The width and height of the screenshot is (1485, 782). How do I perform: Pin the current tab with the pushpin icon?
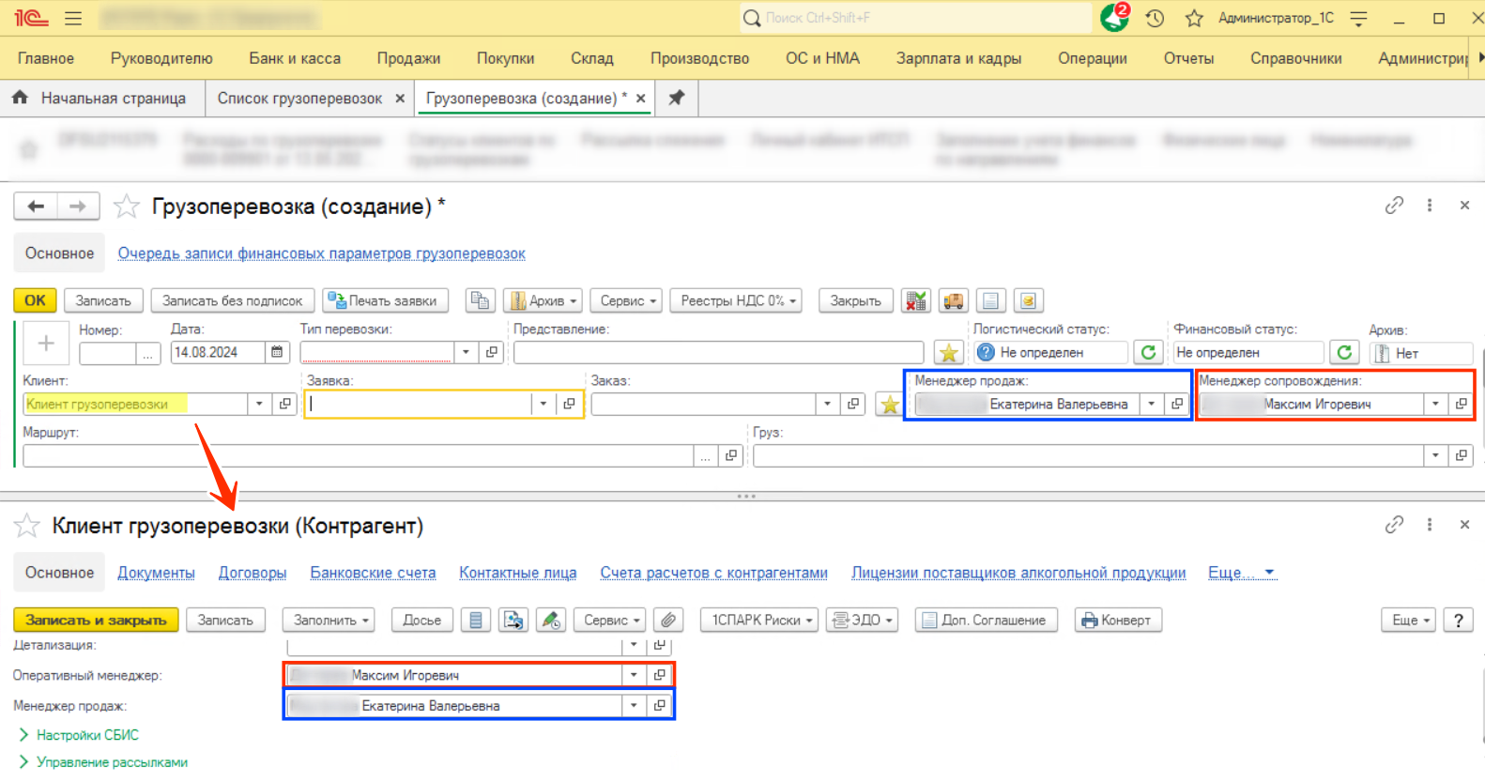pos(676,98)
